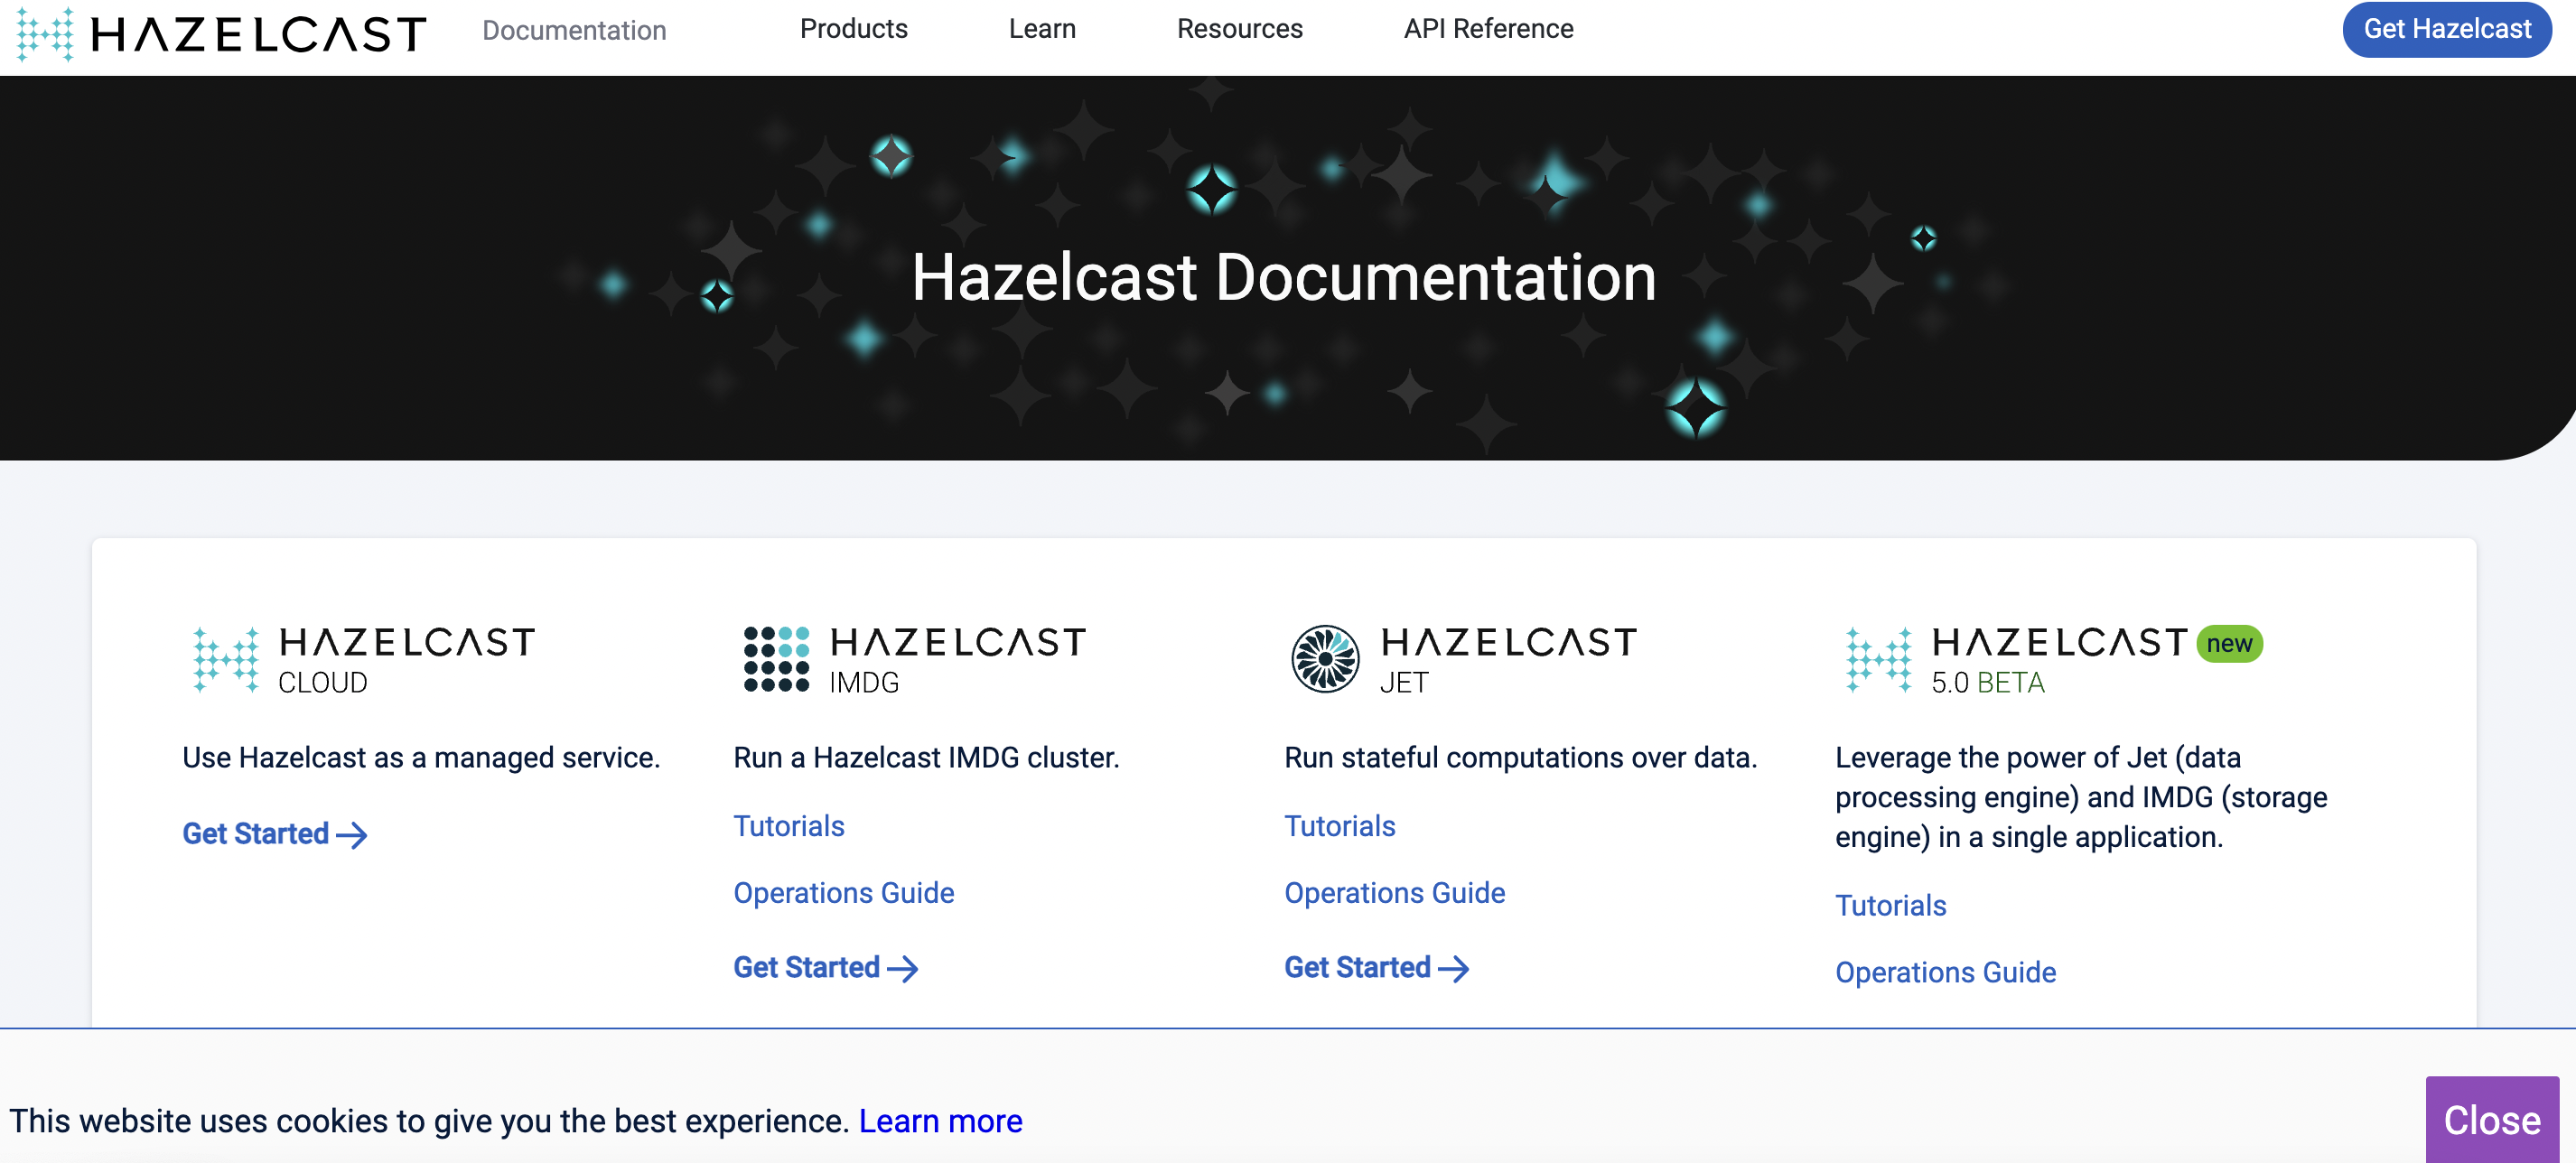Open the API Reference section
Screen dimensions: 2576x1163
[1487, 29]
